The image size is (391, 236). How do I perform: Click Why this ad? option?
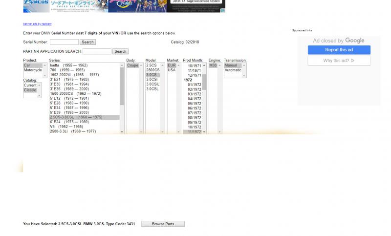tap(339, 61)
